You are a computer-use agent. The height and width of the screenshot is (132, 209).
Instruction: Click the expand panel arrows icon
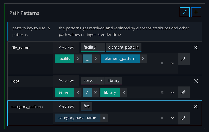tap(184, 12)
